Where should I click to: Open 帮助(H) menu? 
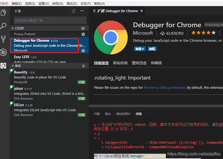click(x=100, y=4)
